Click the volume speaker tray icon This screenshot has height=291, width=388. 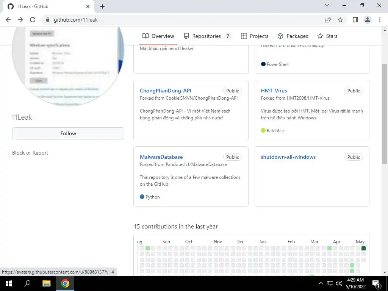[x=339, y=283]
